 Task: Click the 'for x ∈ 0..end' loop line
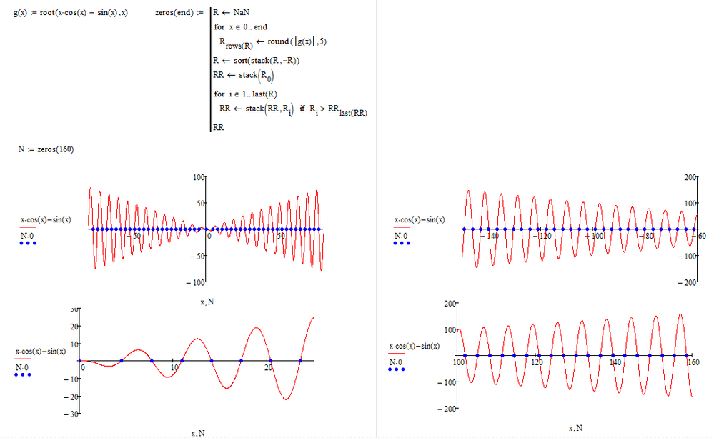tap(240, 27)
